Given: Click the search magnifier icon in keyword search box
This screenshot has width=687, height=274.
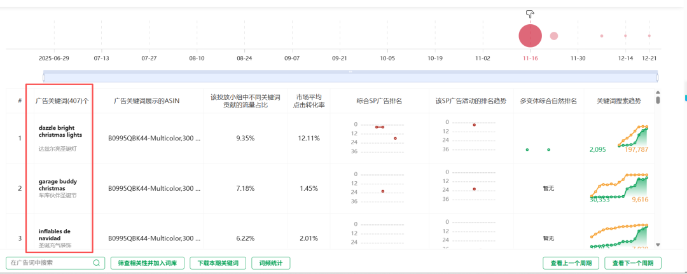Looking at the screenshot, I should pos(97,263).
